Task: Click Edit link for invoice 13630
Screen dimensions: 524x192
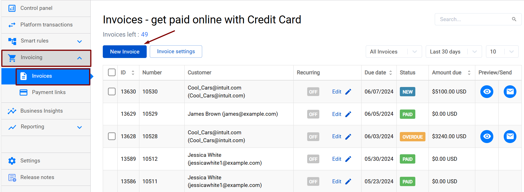Action: click(x=337, y=92)
